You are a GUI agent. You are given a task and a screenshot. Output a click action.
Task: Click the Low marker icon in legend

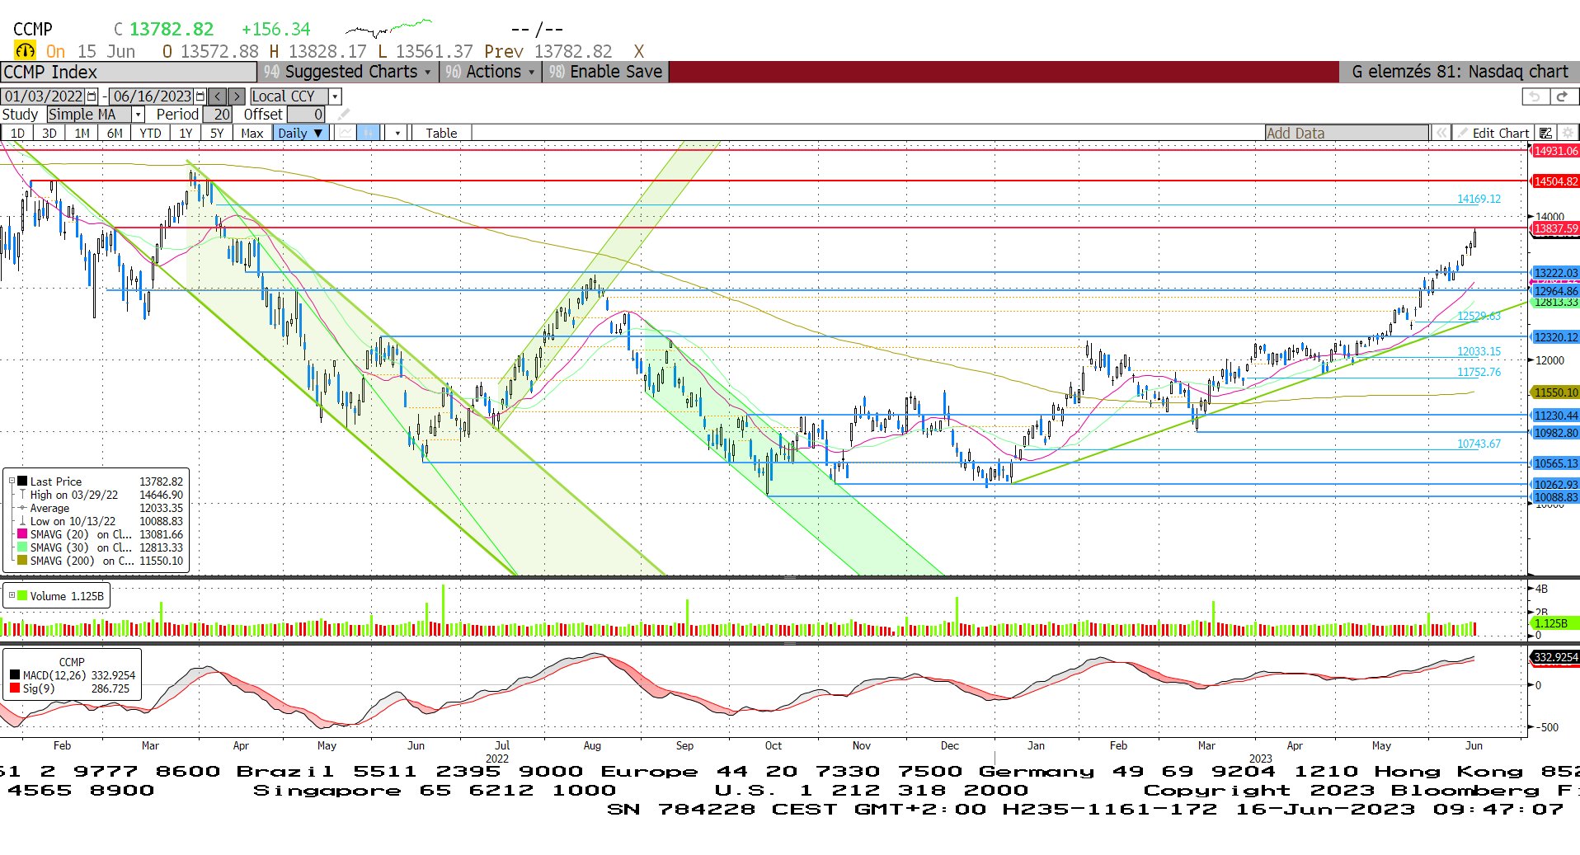pyautogui.click(x=22, y=521)
